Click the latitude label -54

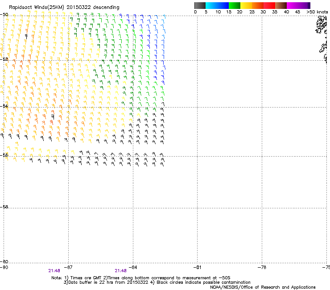(x=4, y=106)
